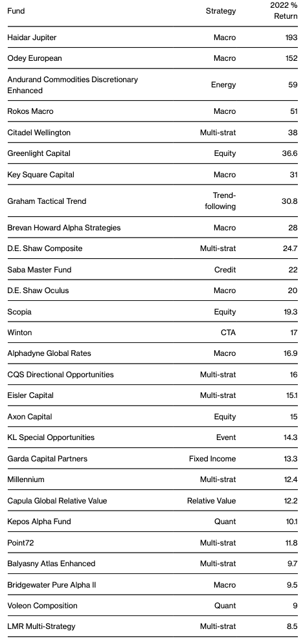The height and width of the screenshot is (640, 305).
Task: Click the 2022 % Return column header
Action: click(x=284, y=11)
